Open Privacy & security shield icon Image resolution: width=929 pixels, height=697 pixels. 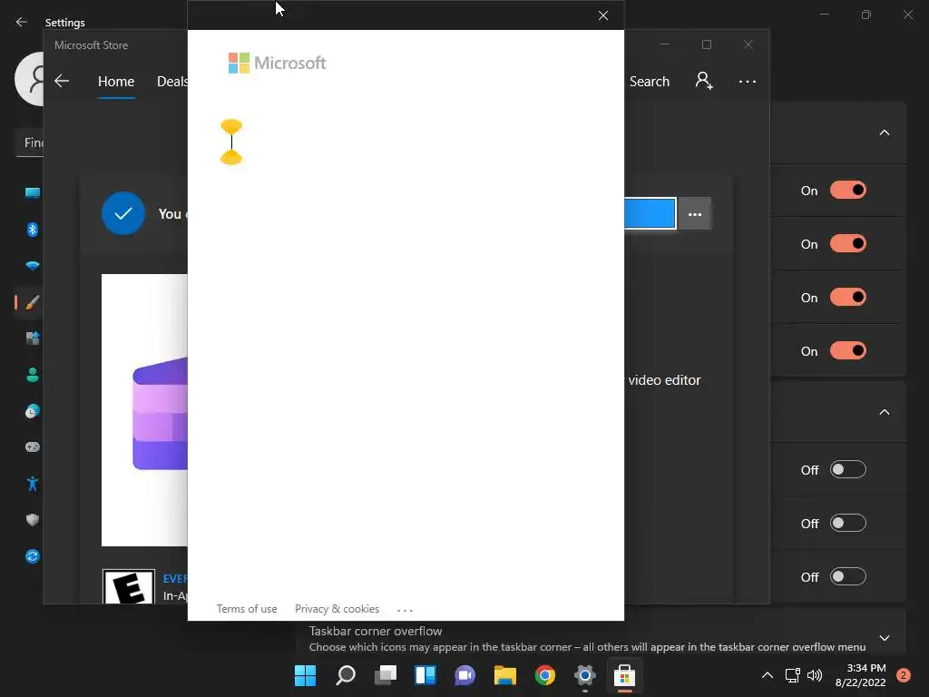pyautogui.click(x=33, y=520)
